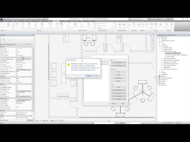Toggle the Sun Path checkbox
The width and height of the screenshot is (190, 142).
click(x=17, y=75)
